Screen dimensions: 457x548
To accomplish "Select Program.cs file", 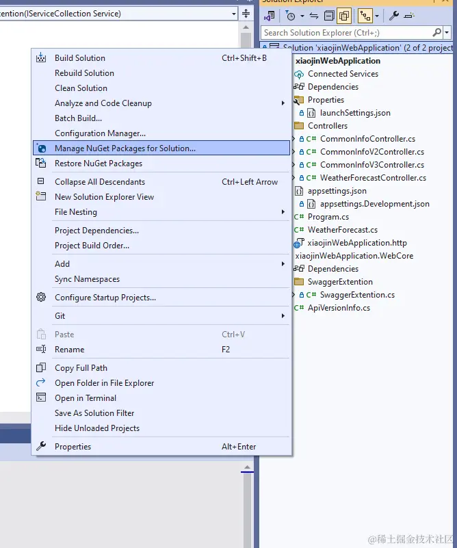I will click(x=328, y=217).
